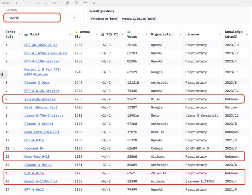Select the '#votes: 1,170,955 (100%)' text
Viewport: 252px width, 195px height.
point(139,19)
